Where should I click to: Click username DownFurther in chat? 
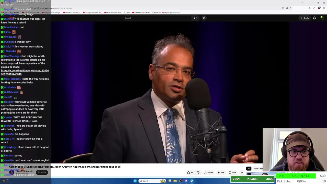click(x=11, y=27)
